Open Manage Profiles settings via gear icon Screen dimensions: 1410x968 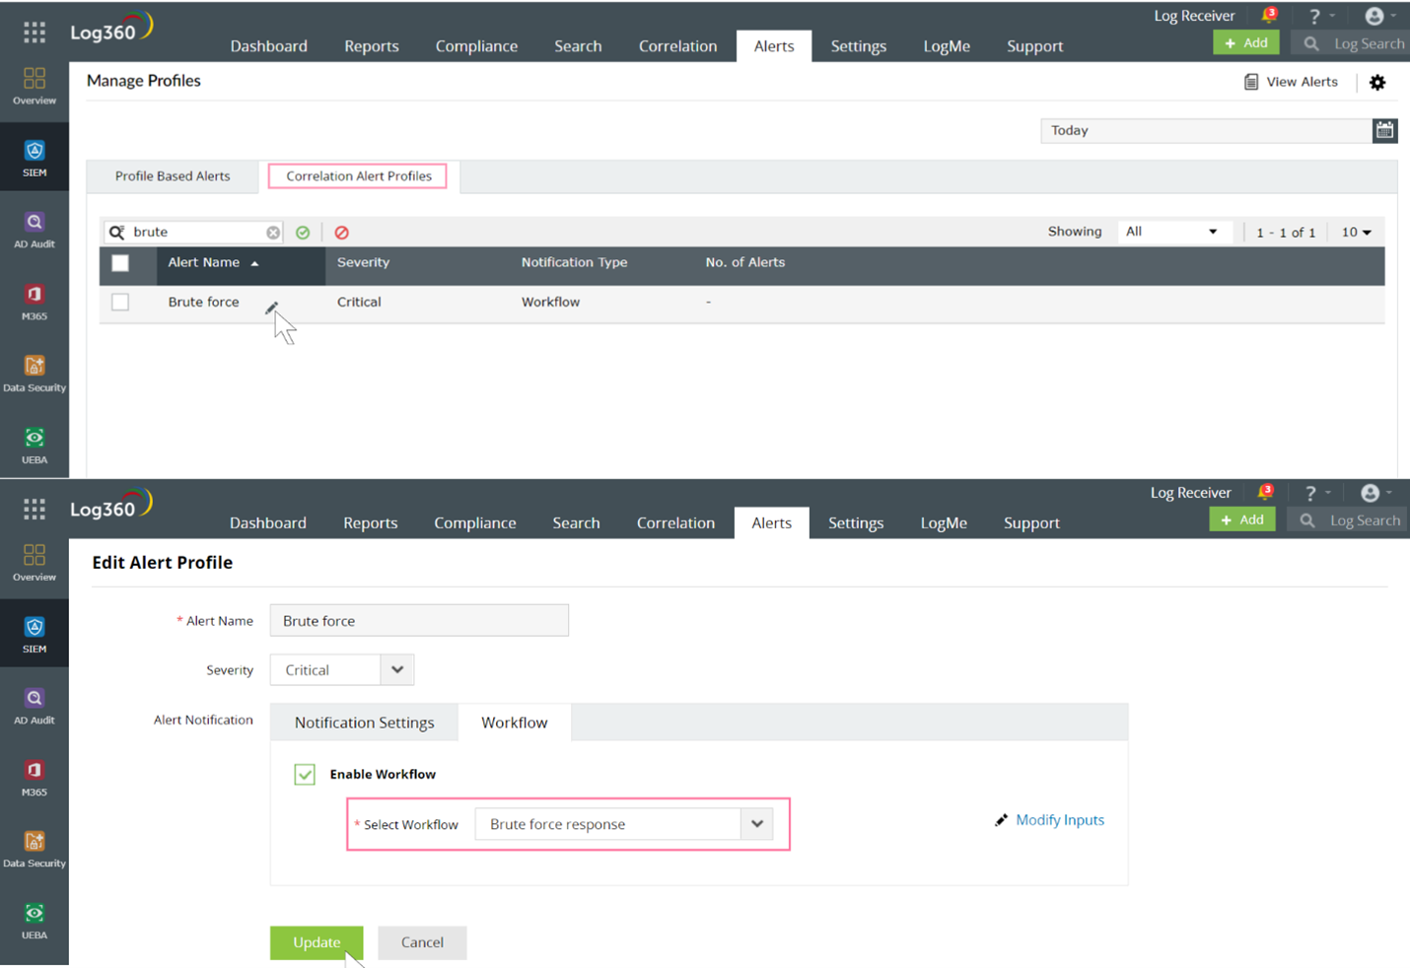tap(1377, 82)
